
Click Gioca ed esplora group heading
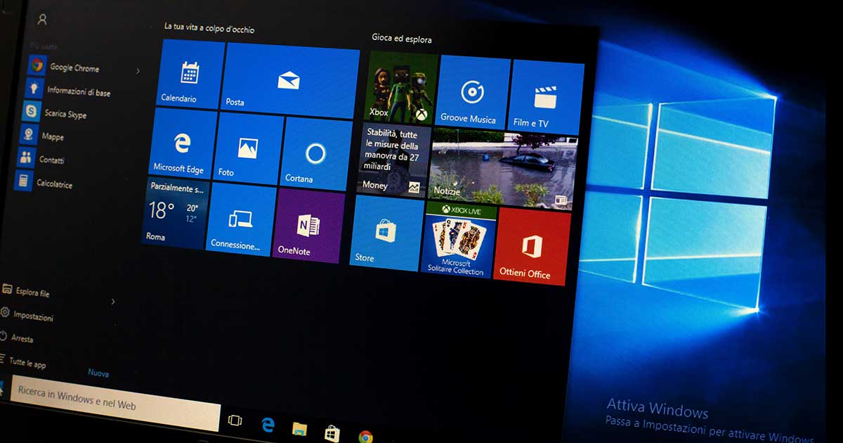click(402, 39)
